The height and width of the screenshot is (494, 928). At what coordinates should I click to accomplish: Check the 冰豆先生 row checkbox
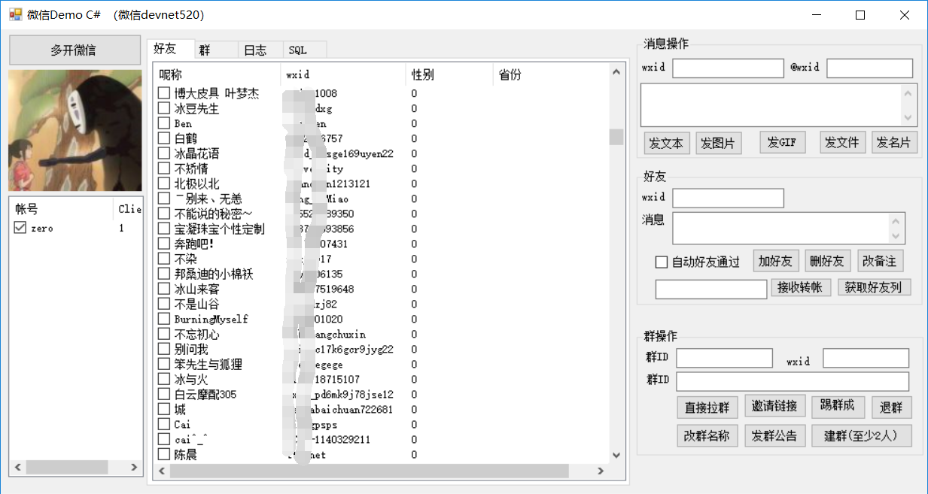tap(164, 108)
